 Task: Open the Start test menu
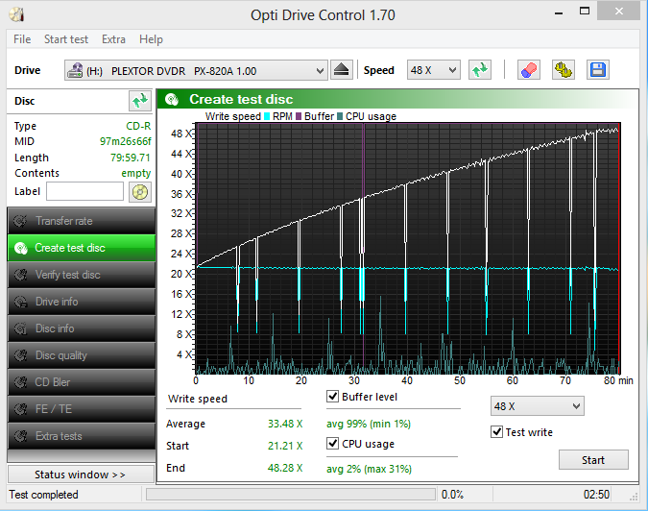(x=66, y=39)
